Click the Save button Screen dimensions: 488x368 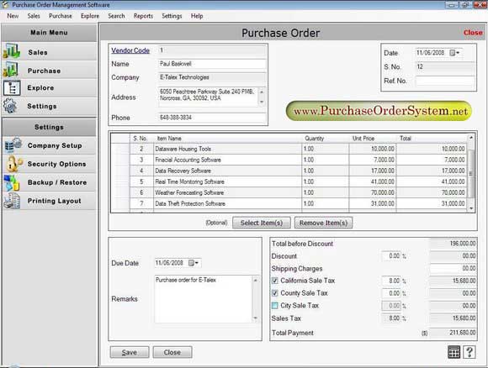point(130,352)
